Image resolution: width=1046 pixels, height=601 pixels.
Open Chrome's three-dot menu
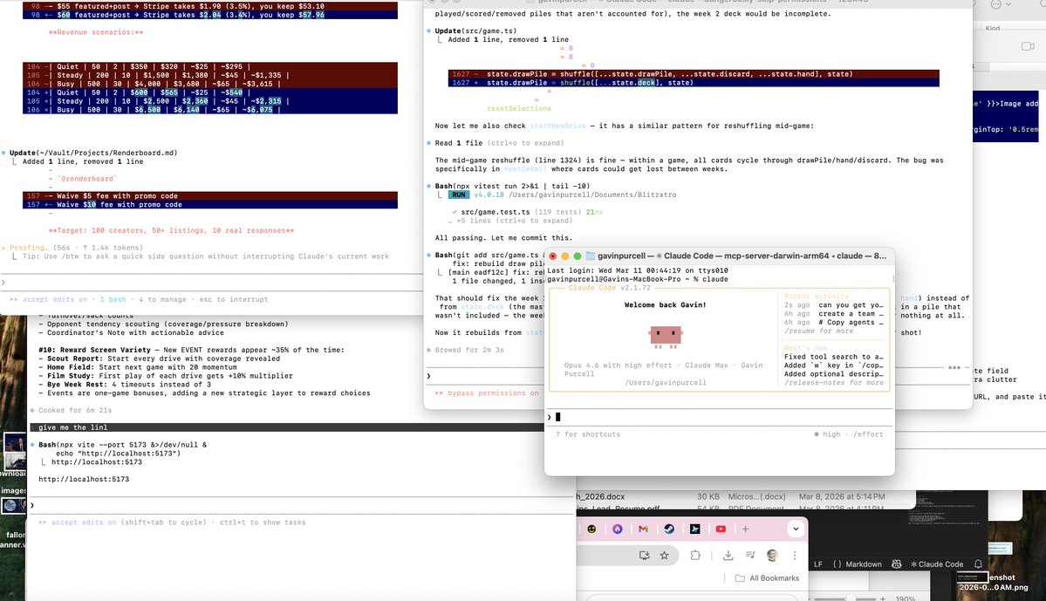(x=795, y=555)
